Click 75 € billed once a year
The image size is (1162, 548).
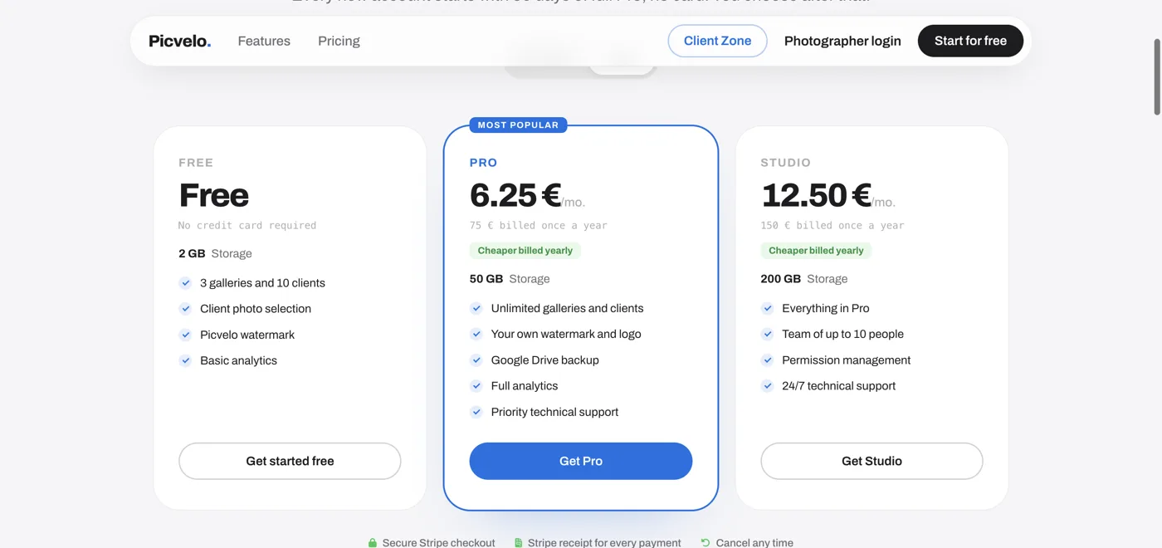pyautogui.click(x=539, y=225)
